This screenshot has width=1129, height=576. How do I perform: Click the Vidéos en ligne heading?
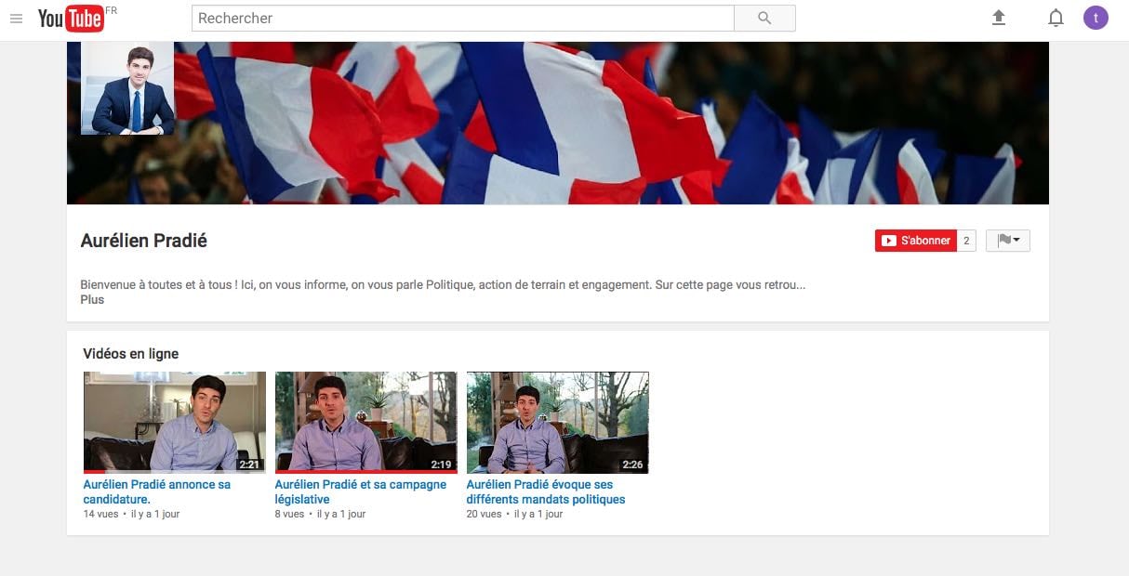130,354
